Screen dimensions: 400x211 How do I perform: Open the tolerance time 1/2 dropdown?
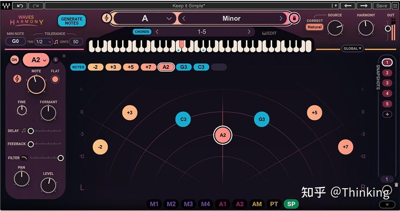[43, 42]
